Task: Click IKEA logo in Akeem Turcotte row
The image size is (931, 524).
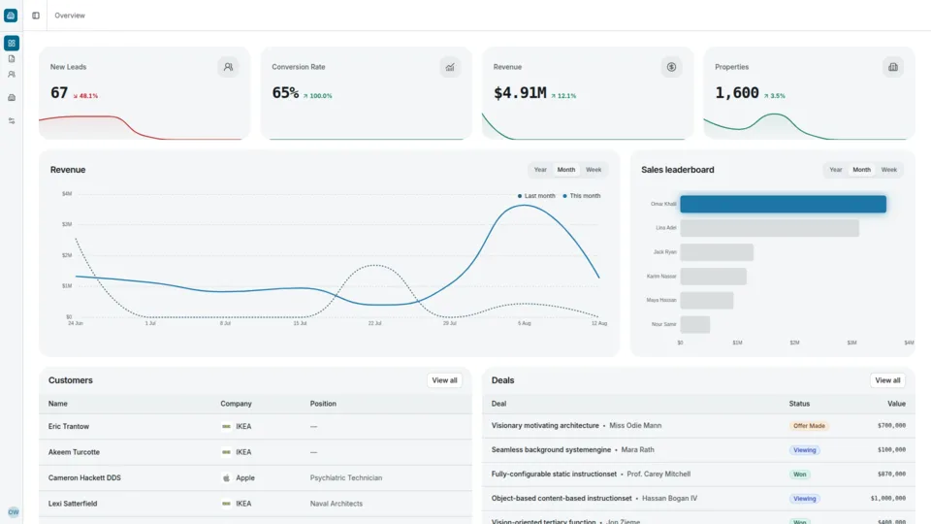Action: pyautogui.click(x=226, y=452)
